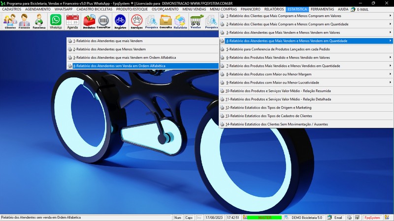
Task: Click the Caps indicator in status bar
Action: [189, 218]
